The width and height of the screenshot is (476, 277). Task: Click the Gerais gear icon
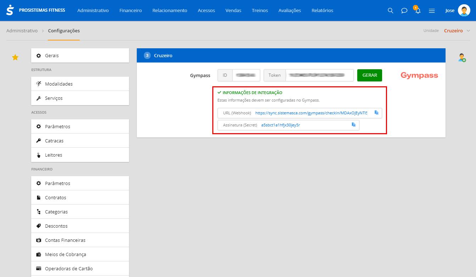tap(39, 56)
